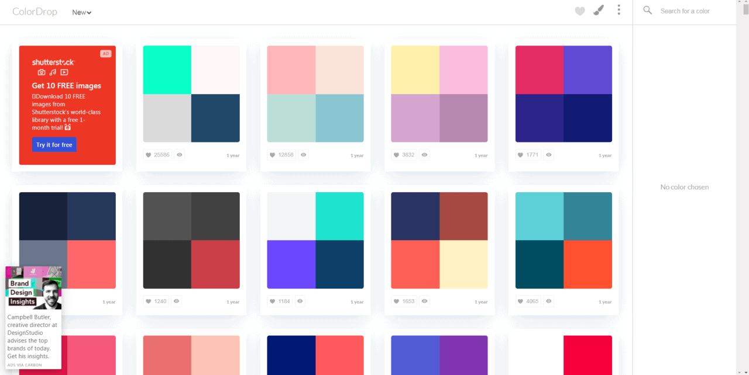The width and height of the screenshot is (749, 375).
Task: Pick the light gray swatch in 25586 palette
Action: (x=167, y=118)
